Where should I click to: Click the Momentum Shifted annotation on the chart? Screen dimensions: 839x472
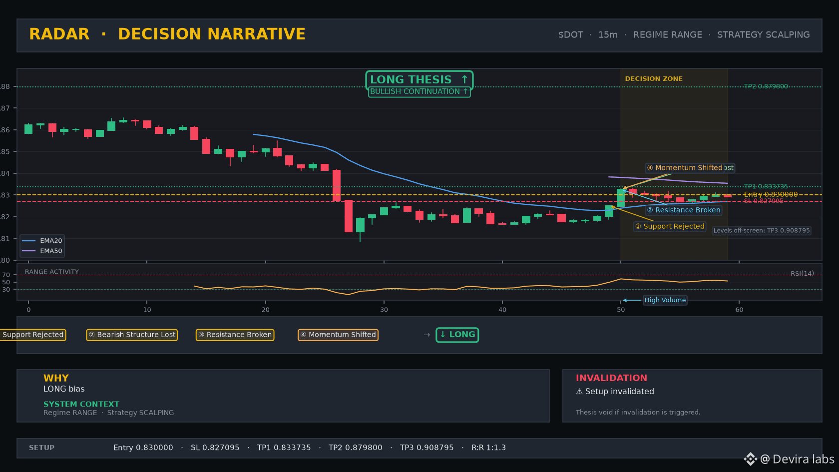[x=685, y=168]
